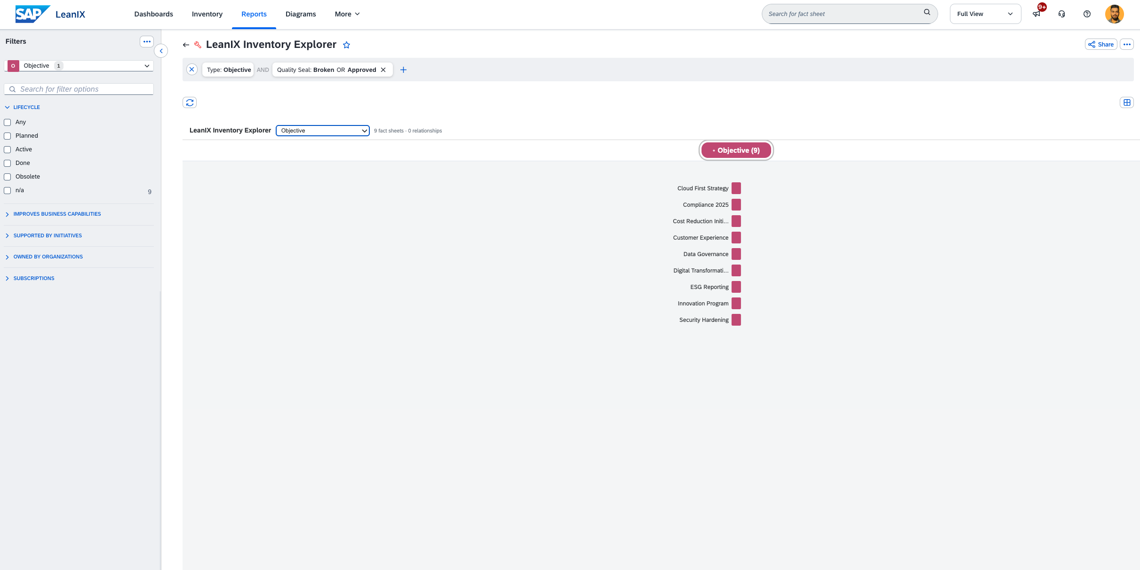Image resolution: width=1140 pixels, height=570 pixels.
Task: Click the '9 fact sheets · 0 relationships' text
Action: pos(408,131)
